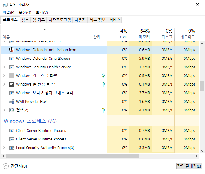Click the horizontal scrollbar left arrow
This screenshot has width=205, height=174.
click(3, 156)
